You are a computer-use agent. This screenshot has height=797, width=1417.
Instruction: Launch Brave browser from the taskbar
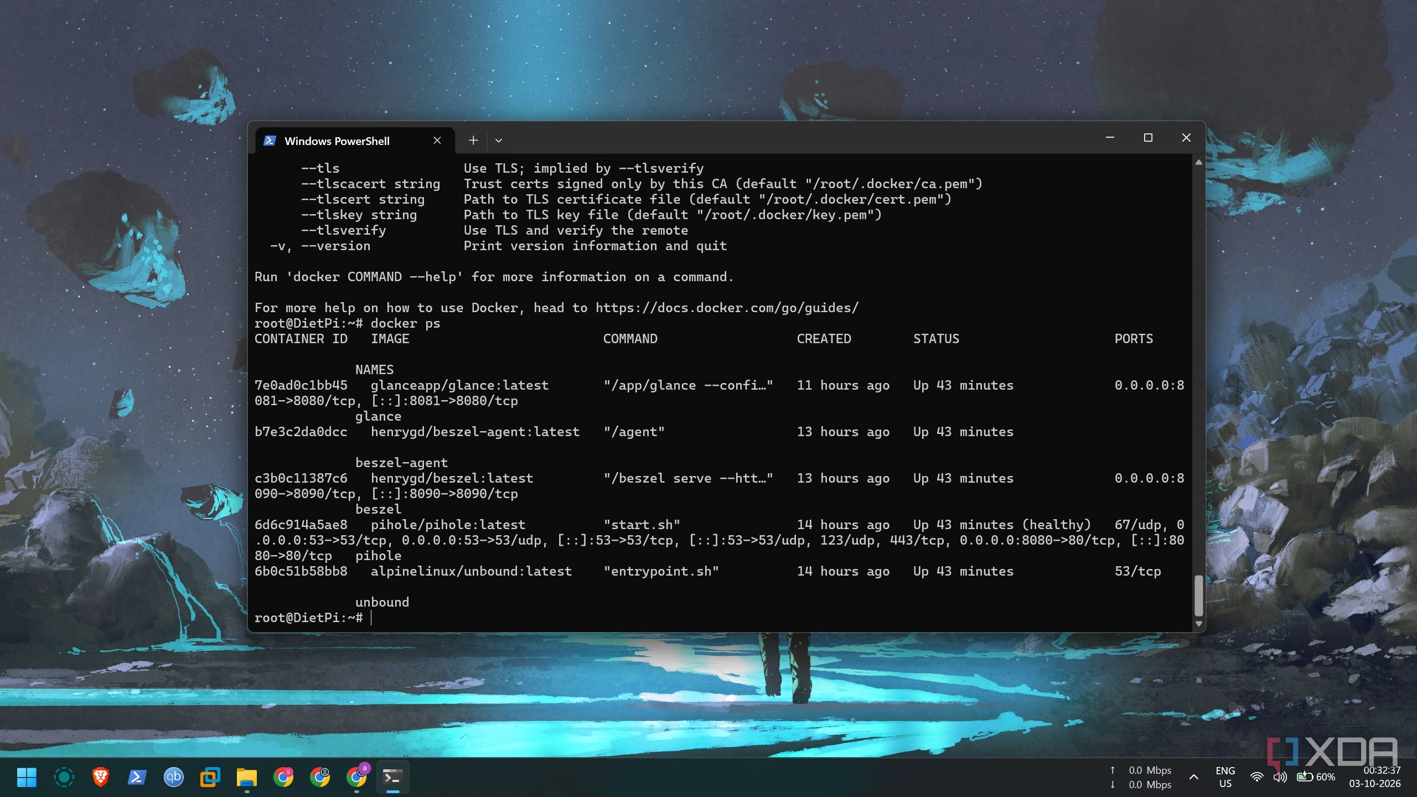[100, 777]
